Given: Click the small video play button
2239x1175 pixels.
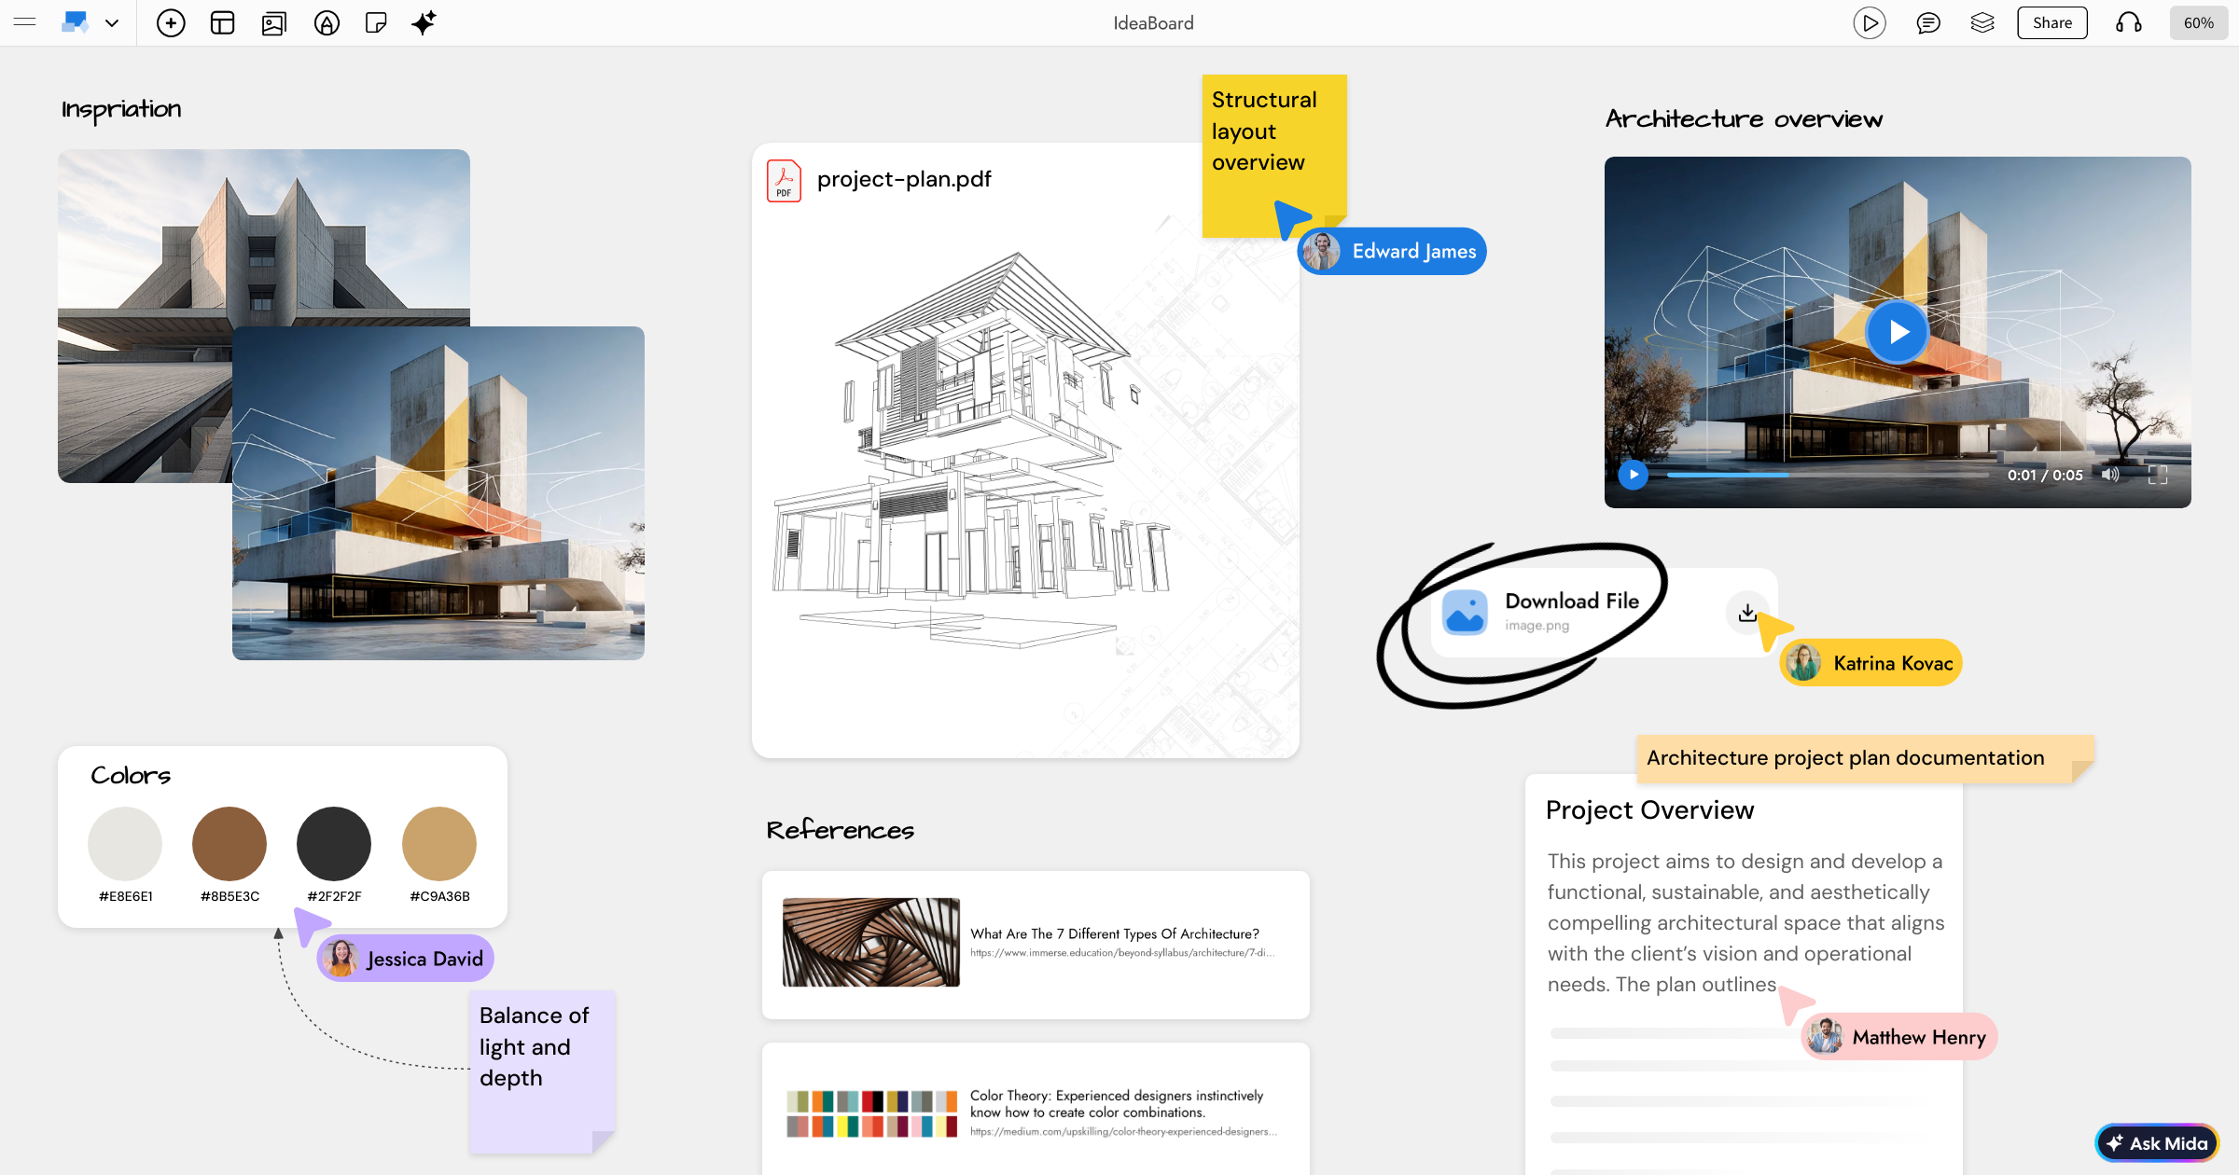Looking at the screenshot, I should click(x=1633, y=475).
